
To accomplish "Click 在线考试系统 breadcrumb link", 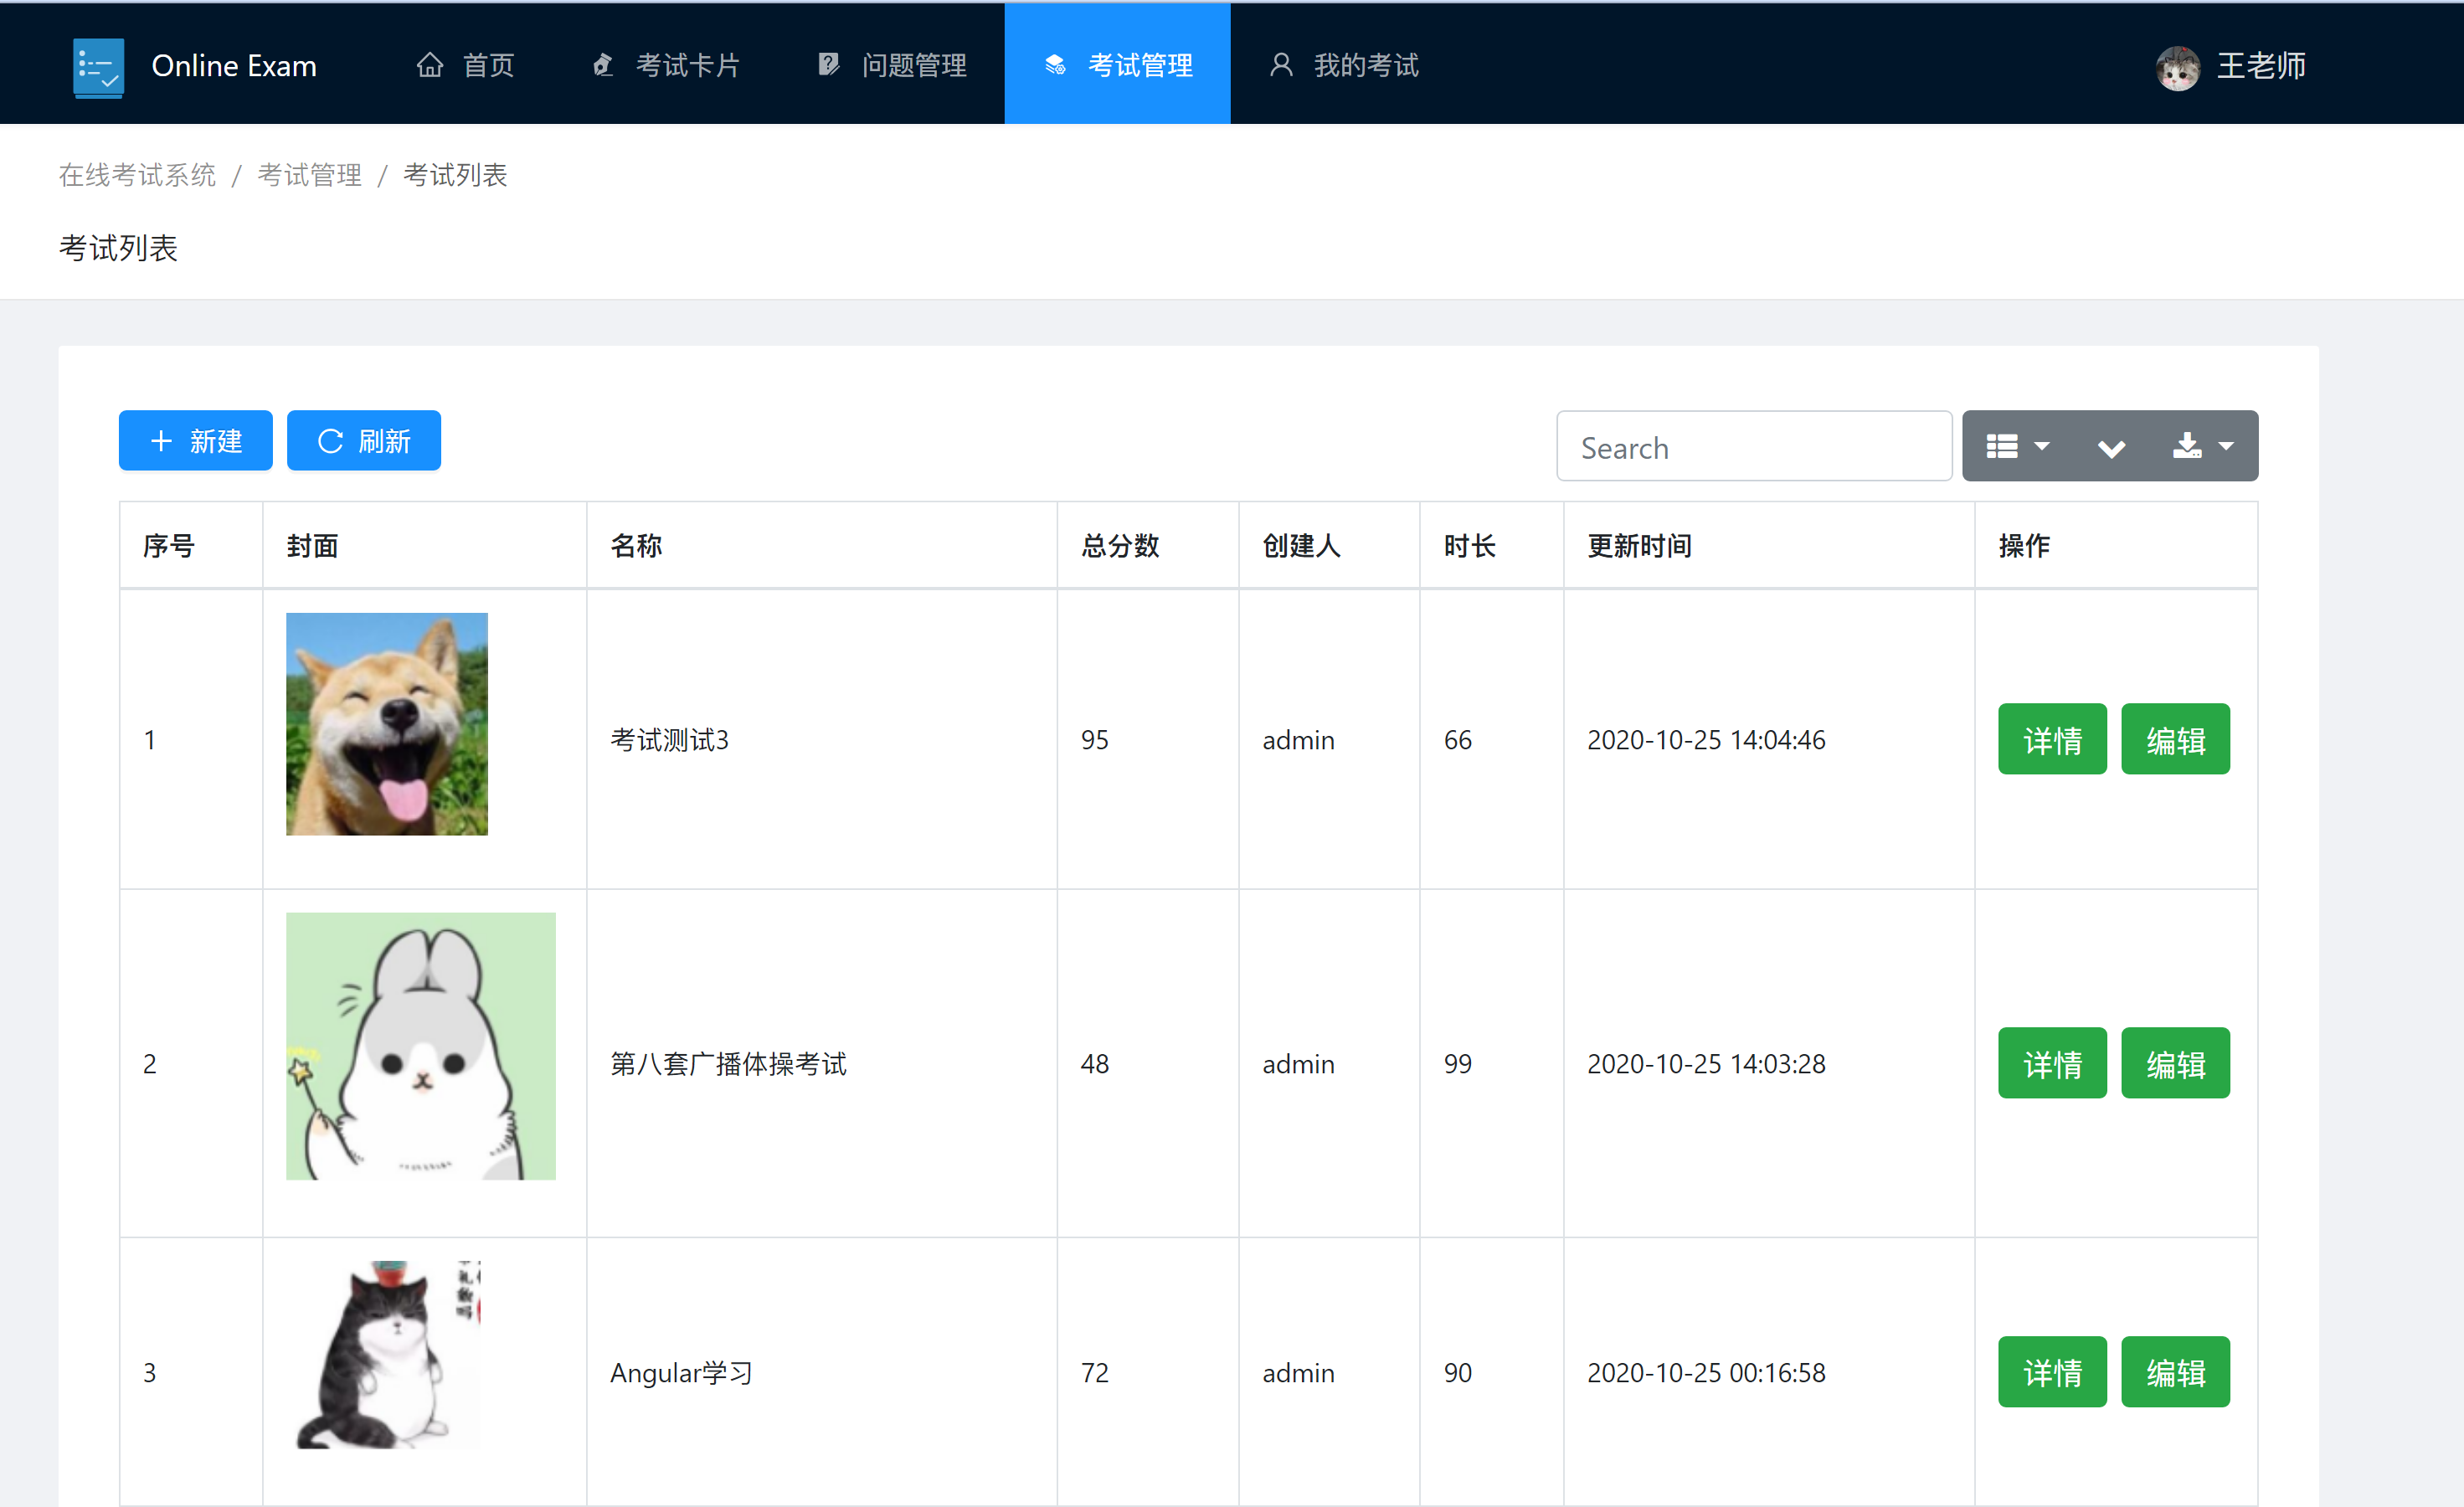I will click(137, 175).
